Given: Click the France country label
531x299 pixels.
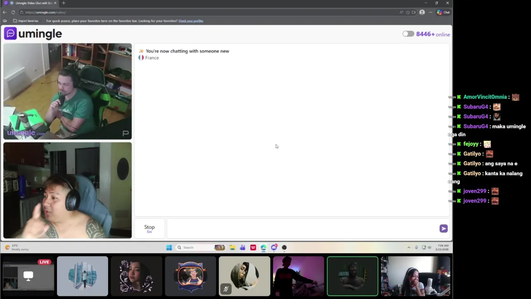Looking at the screenshot, I should [152, 58].
